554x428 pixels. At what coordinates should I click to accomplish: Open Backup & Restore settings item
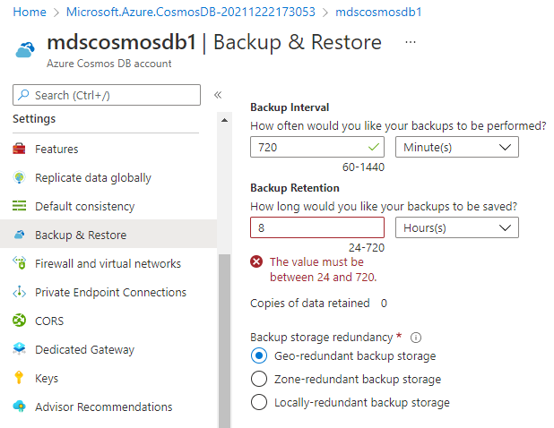(108, 235)
